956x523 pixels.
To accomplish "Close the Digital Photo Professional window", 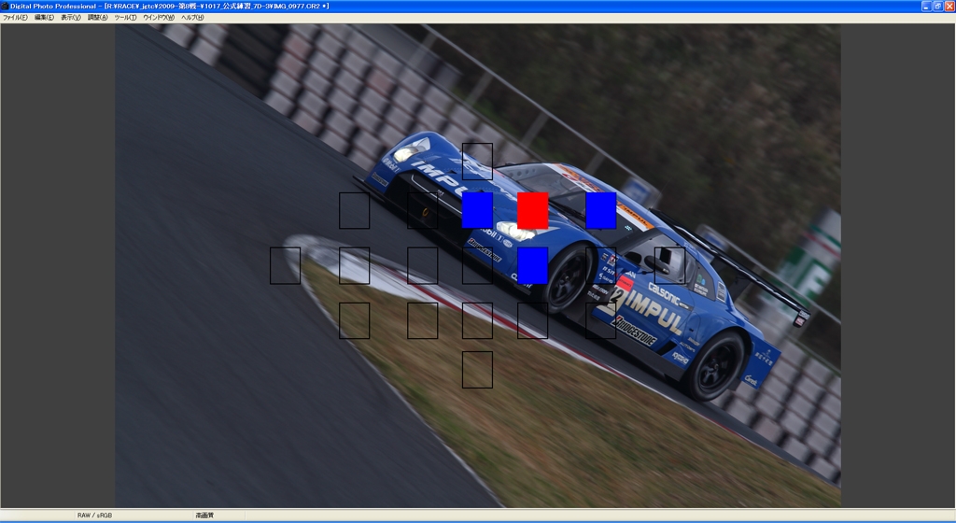I will [x=949, y=7].
